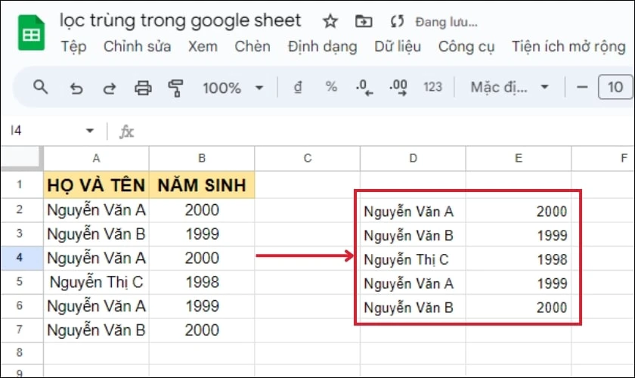Open the Chỉnh sửa menu
Image resolution: width=635 pixels, height=378 pixels.
click(138, 47)
